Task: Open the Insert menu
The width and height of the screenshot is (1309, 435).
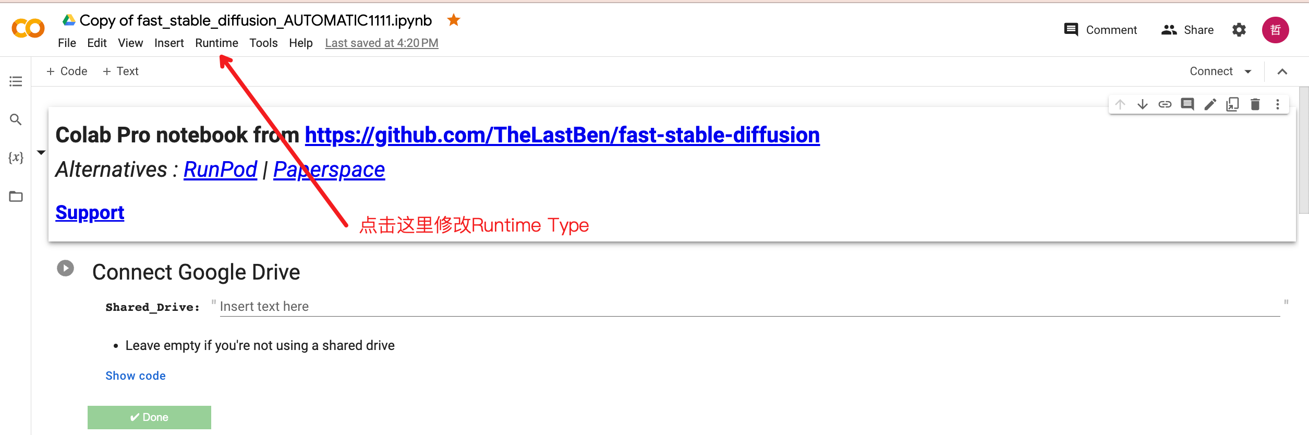Action: point(169,43)
